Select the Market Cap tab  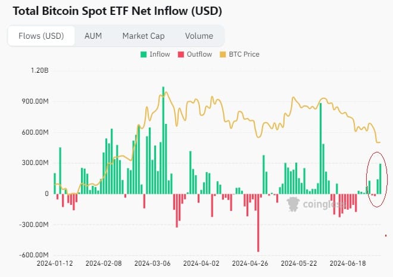(x=144, y=36)
